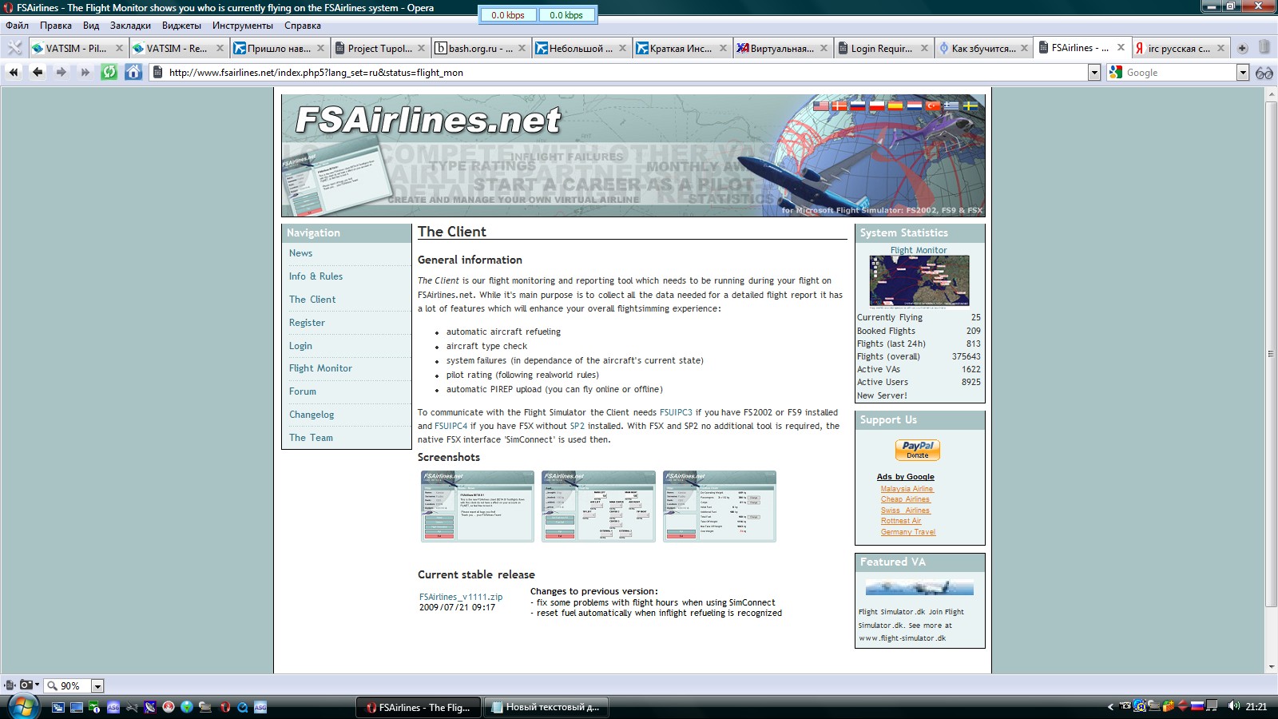This screenshot has height=719, width=1278.
Task: Click the Rewind double-arrow navigation icon
Action: coord(14,72)
